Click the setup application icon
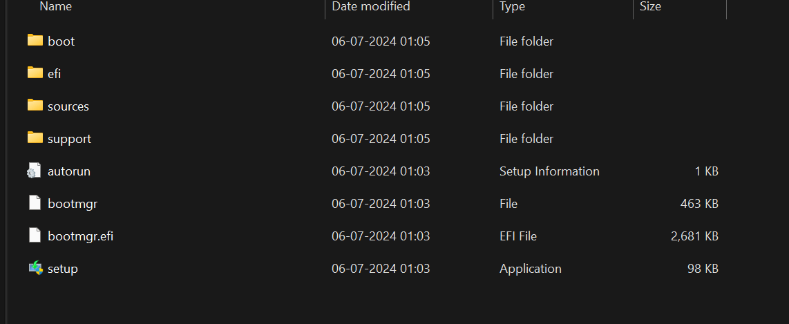Image resolution: width=789 pixels, height=324 pixels. (x=35, y=267)
